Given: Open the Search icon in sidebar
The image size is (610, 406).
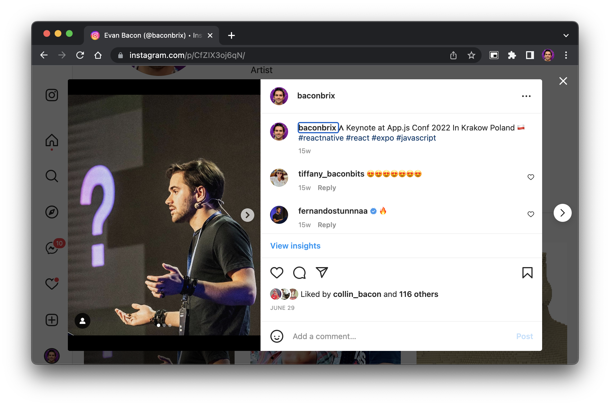Looking at the screenshot, I should point(52,176).
